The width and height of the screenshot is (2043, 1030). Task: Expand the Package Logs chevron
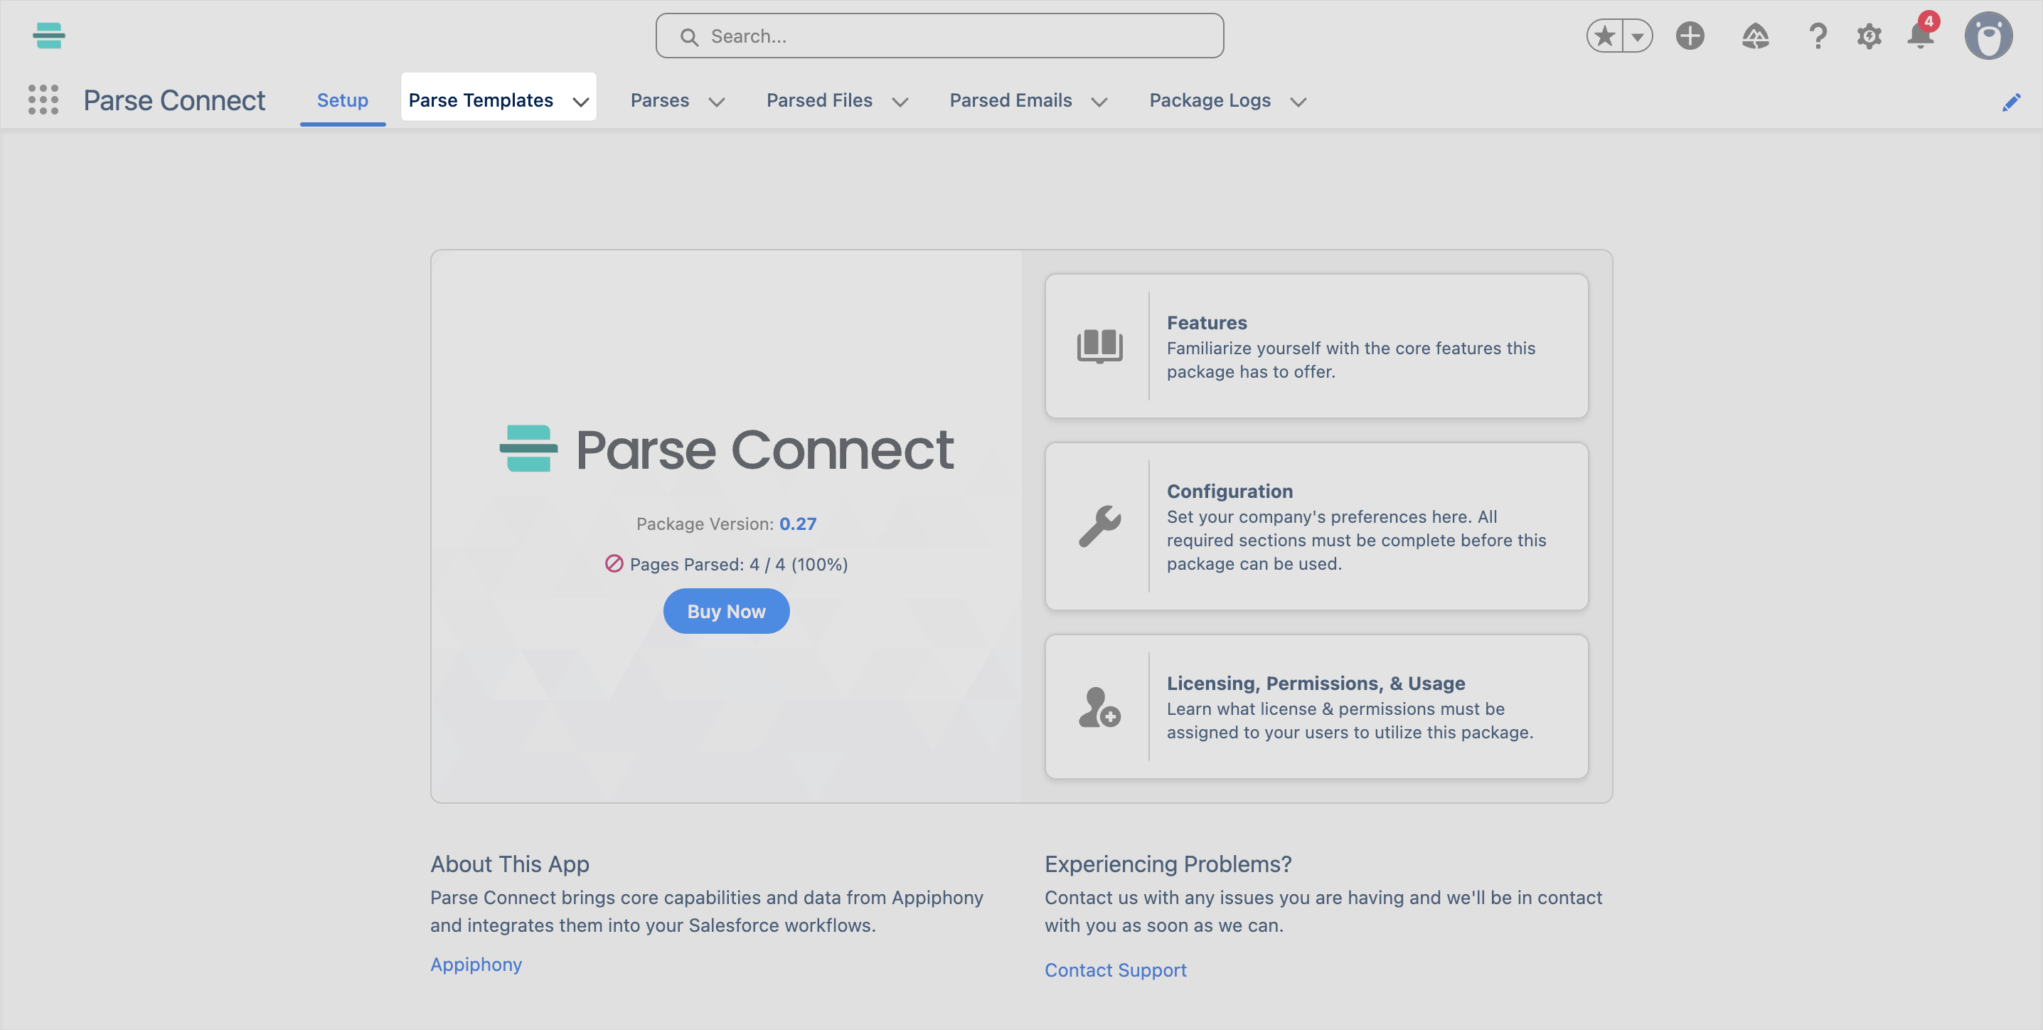click(1298, 102)
